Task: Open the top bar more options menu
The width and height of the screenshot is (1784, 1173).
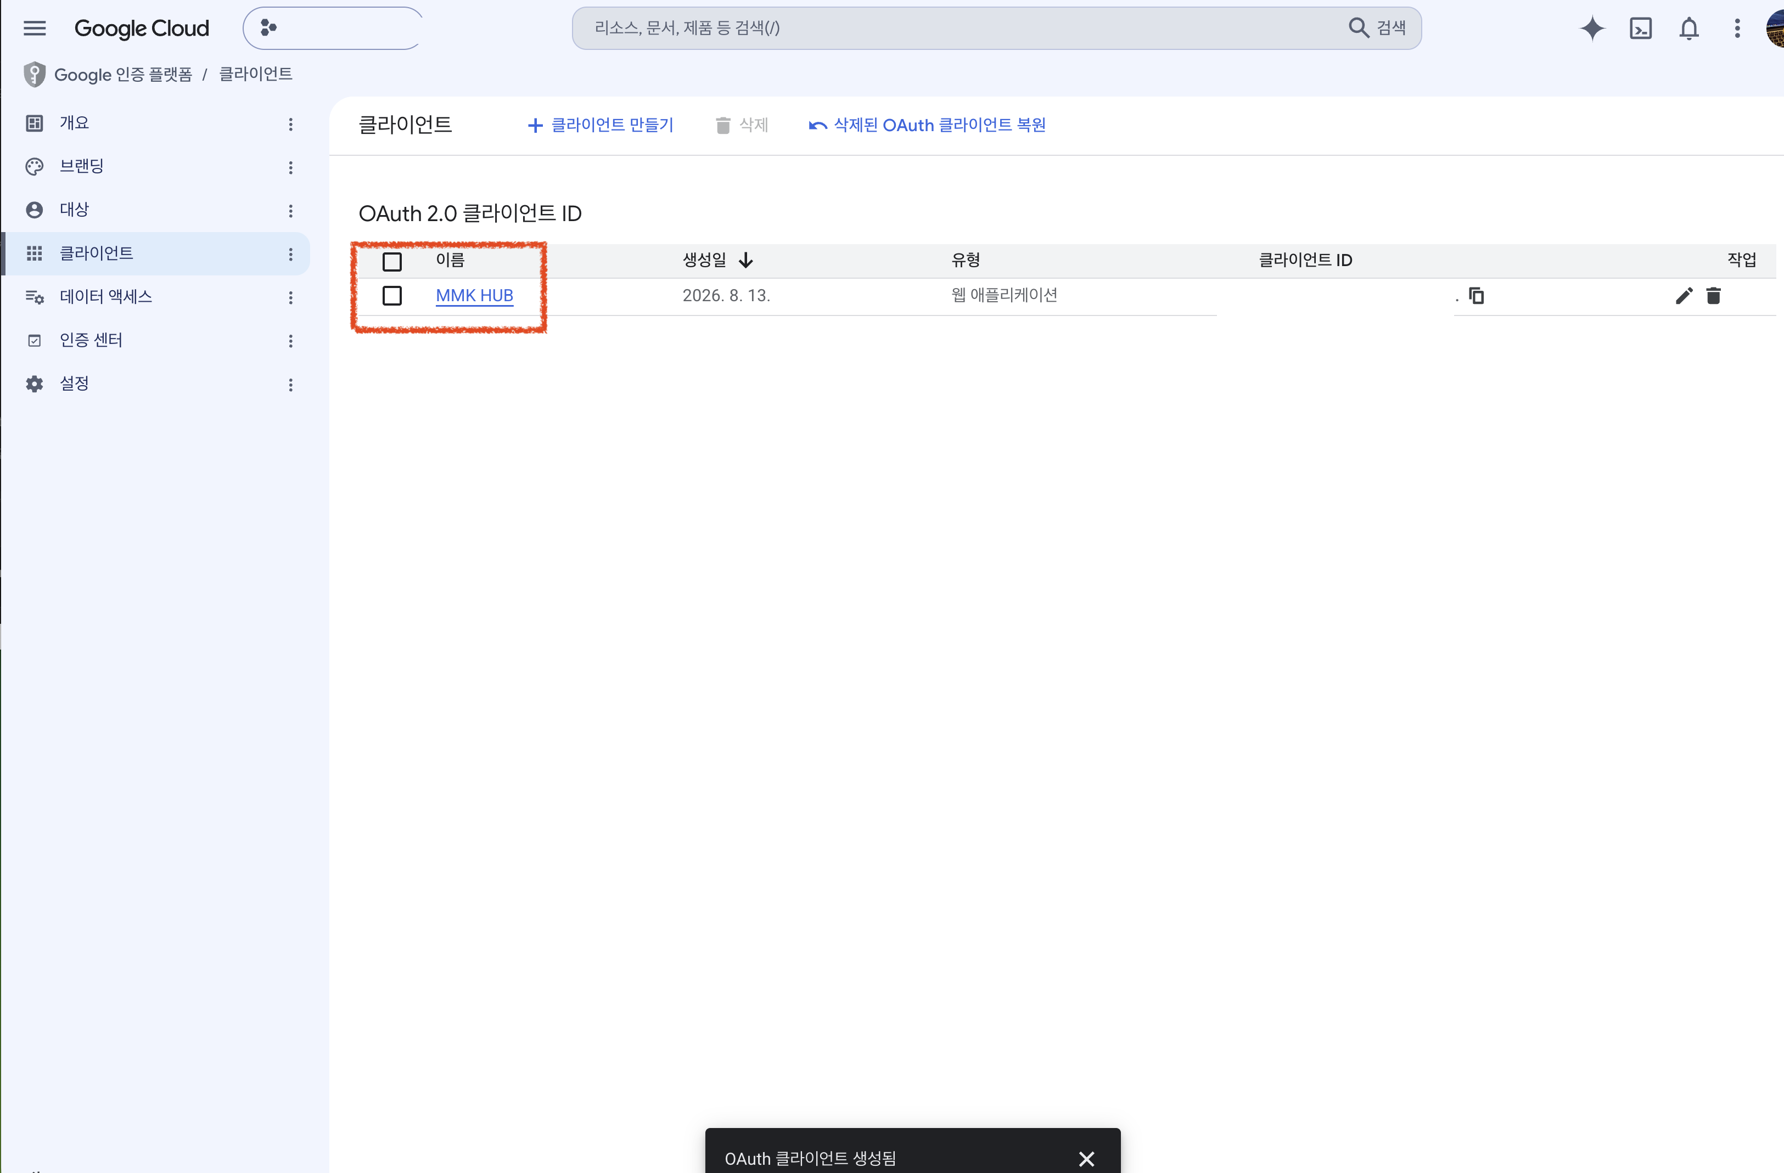Action: [1737, 29]
